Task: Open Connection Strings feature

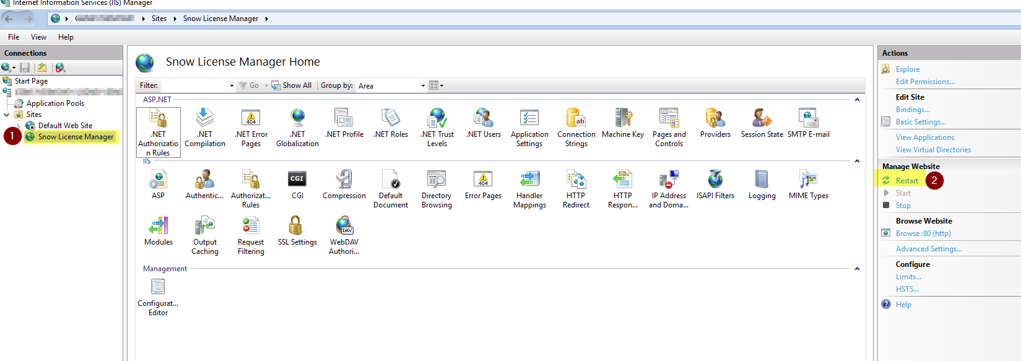Action: [x=576, y=128]
